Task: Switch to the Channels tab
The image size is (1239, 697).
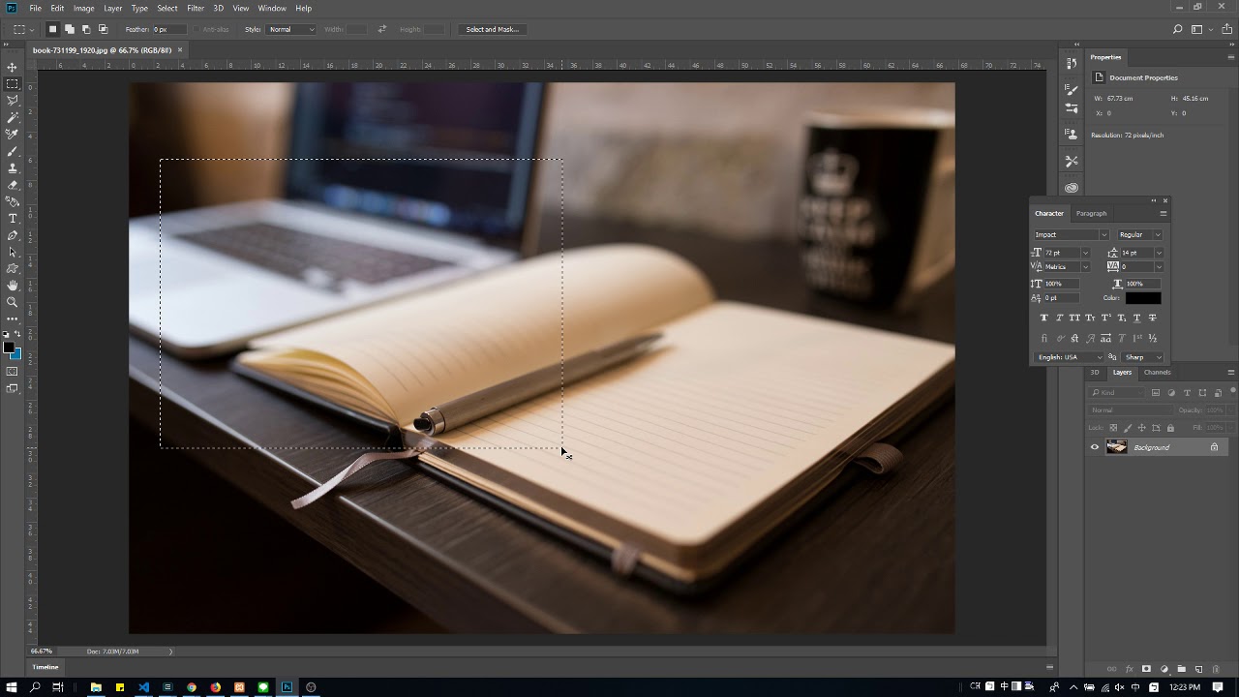Action: point(1157,372)
